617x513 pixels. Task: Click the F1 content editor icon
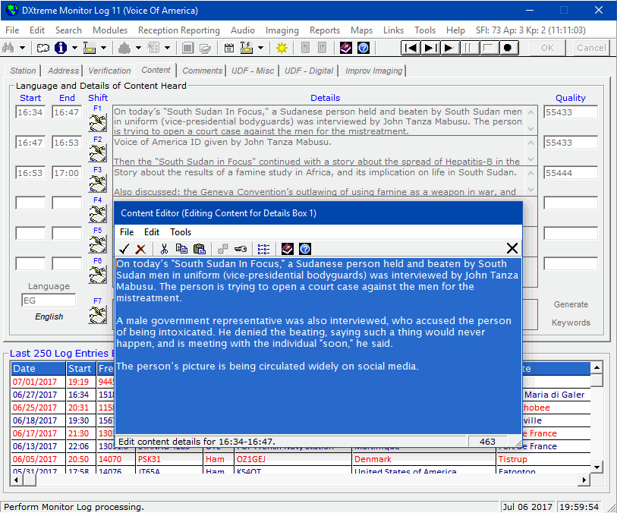click(x=98, y=122)
